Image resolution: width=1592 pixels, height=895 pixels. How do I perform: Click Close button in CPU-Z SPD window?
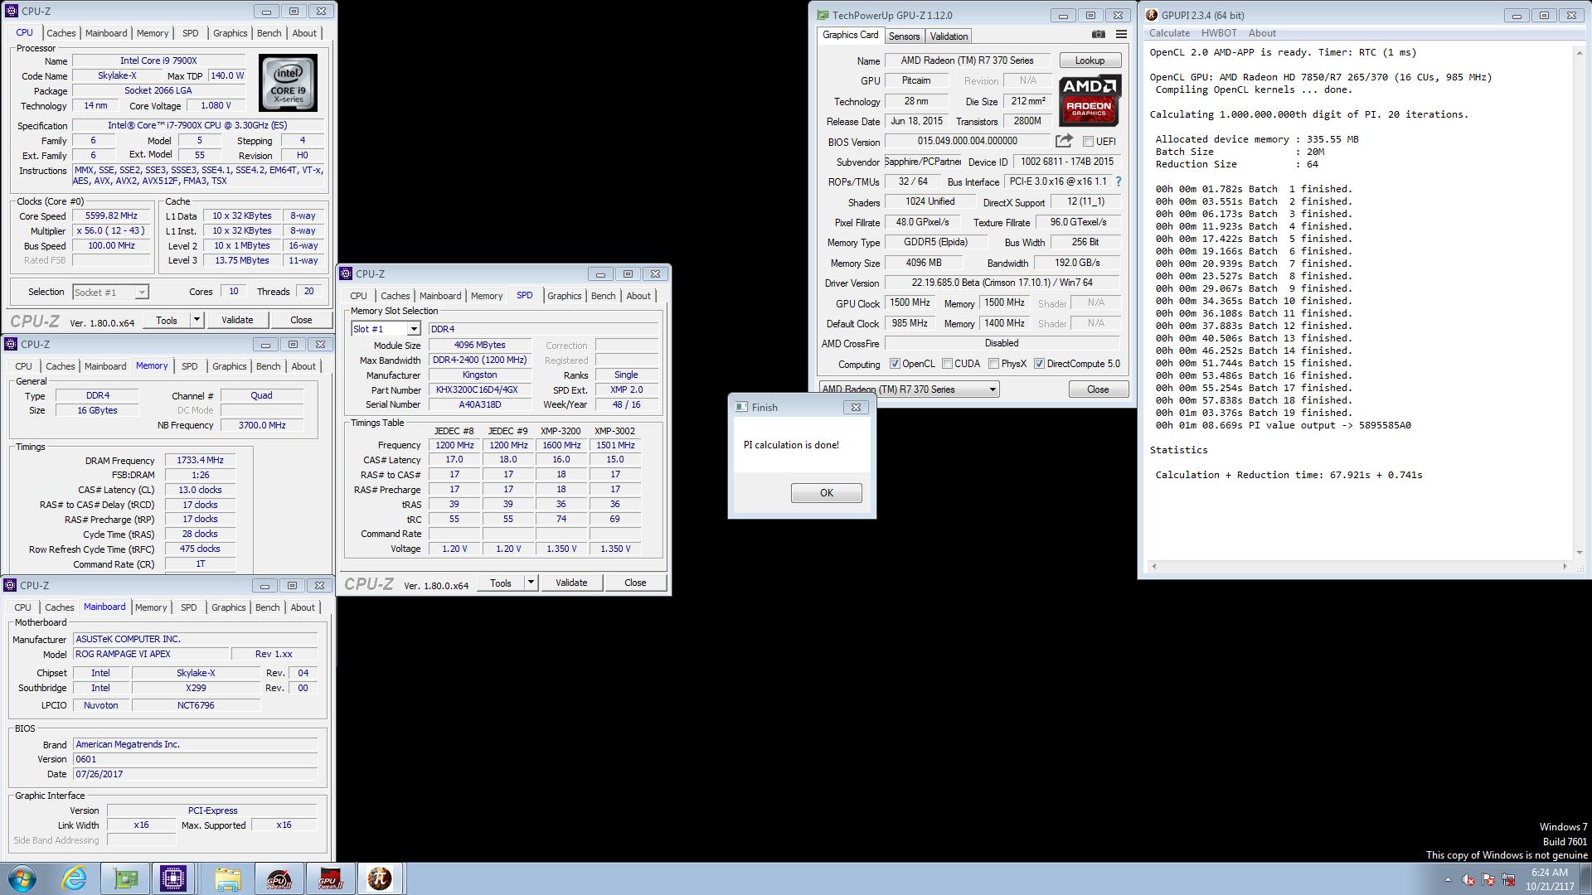pyautogui.click(x=635, y=583)
